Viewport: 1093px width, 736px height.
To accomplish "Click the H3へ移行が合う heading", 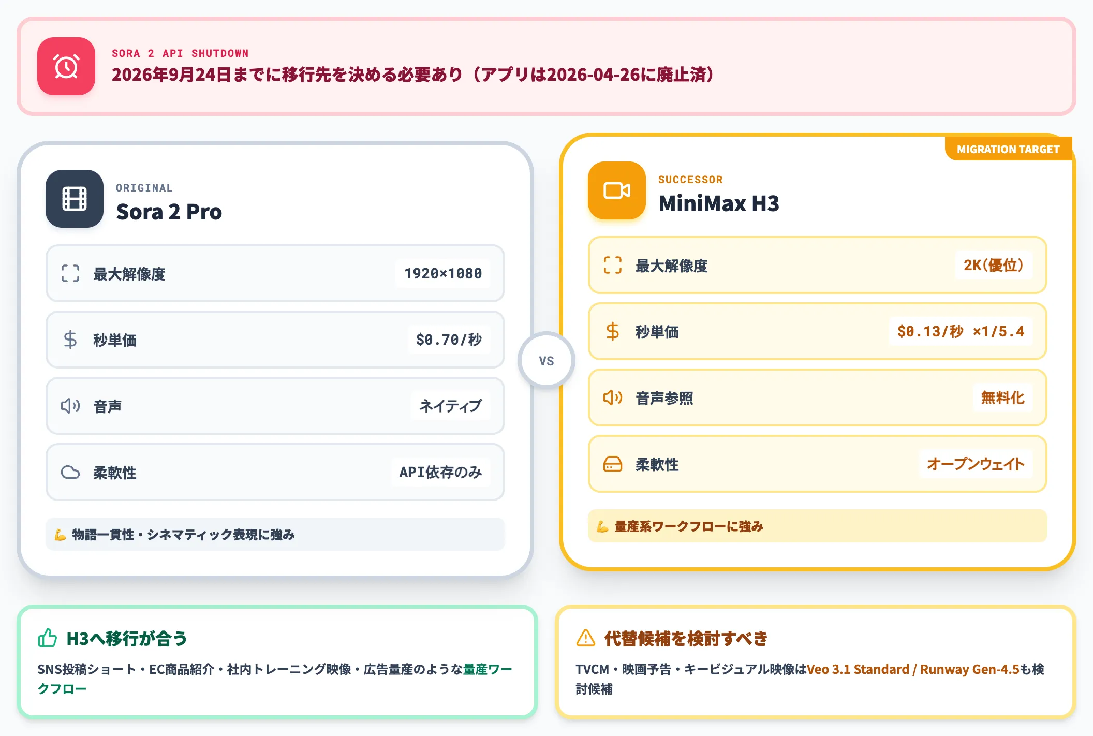I will coord(127,638).
